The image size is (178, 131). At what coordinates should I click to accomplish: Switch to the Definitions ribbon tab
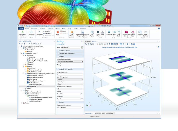coord(34,29)
